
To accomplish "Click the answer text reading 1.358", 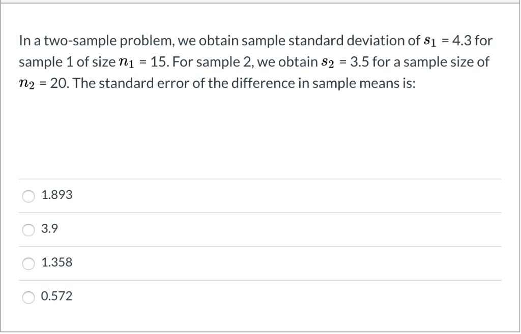I will pyautogui.click(x=57, y=263).
